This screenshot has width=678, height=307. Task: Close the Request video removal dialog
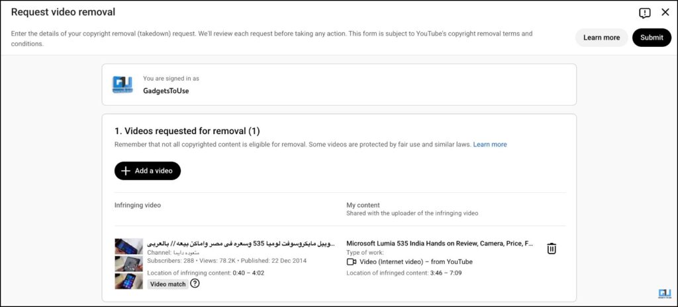(x=665, y=12)
